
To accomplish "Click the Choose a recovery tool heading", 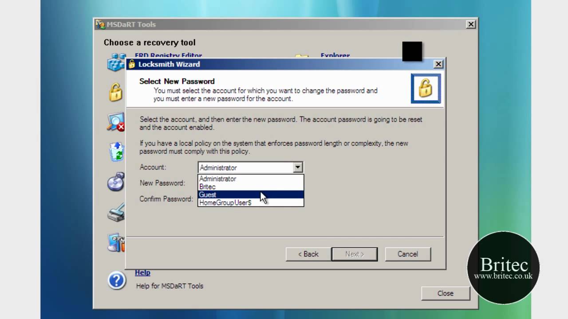I will click(150, 43).
